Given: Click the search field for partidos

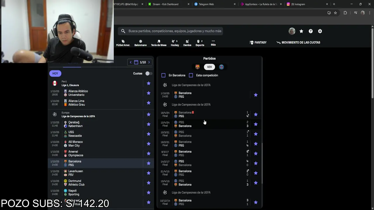Looking at the screenshot, I should tap(171, 31).
